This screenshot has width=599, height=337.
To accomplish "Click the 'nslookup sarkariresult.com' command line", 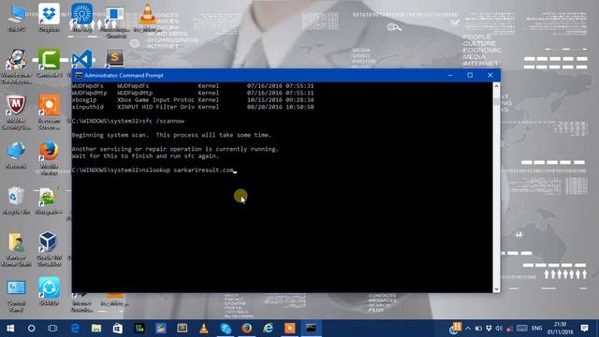I will [187, 170].
